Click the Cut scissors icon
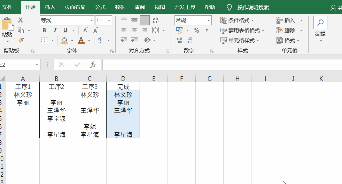Image resolution: width=342 pixels, height=184 pixels. [x=21, y=20]
